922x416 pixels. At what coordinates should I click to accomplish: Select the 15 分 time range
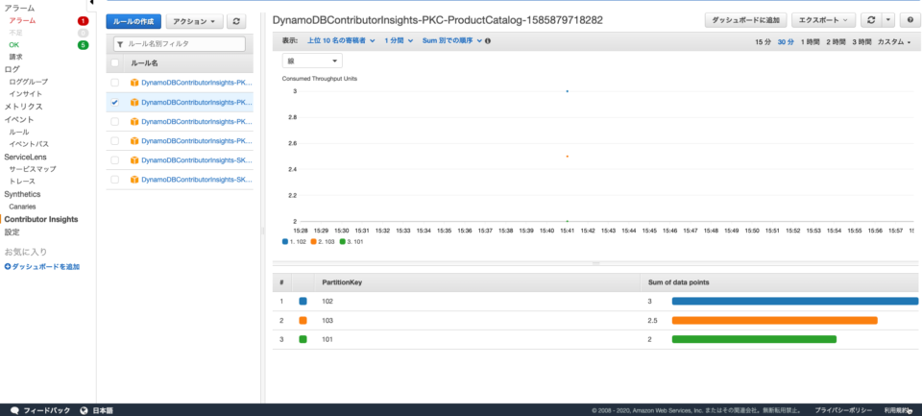[764, 41]
